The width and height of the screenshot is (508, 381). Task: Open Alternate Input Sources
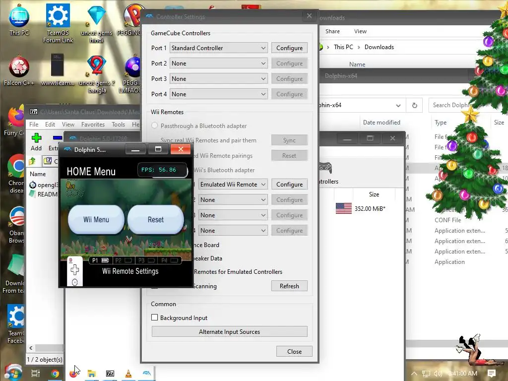click(x=229, y=332)
